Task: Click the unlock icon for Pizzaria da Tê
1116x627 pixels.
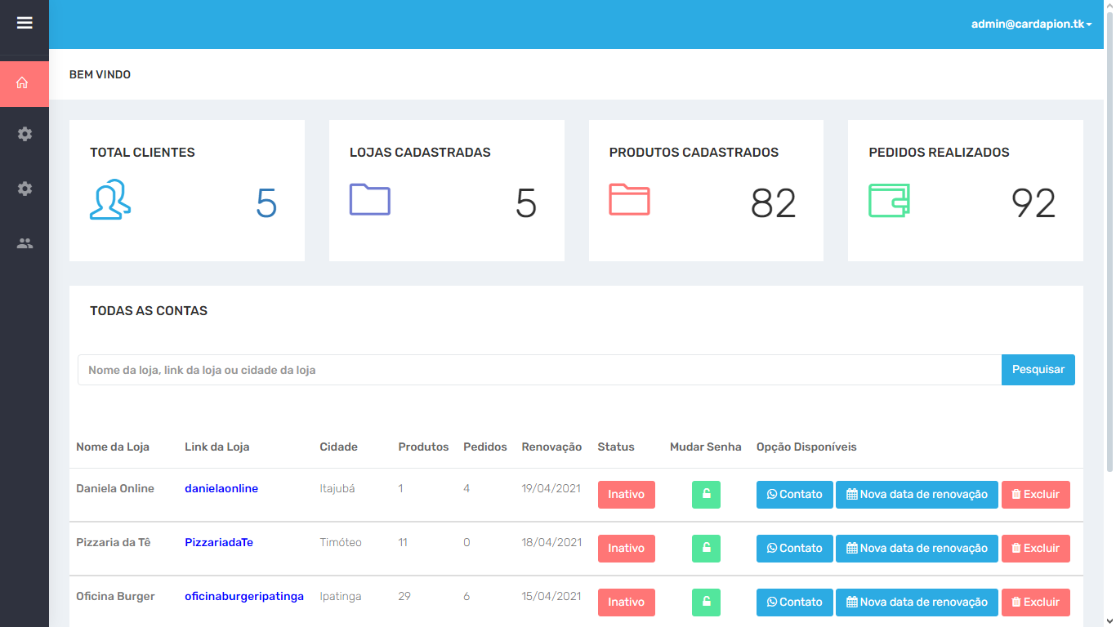Action: 706,549
